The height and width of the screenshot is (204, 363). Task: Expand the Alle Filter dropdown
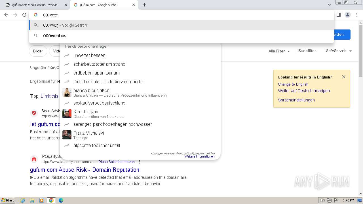[x=279, y=51]
